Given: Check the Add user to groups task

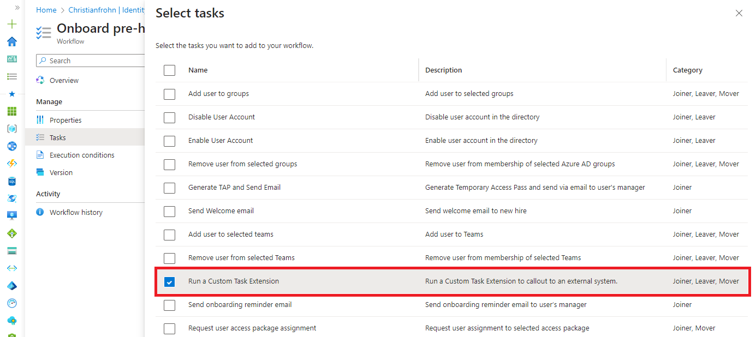Looking at the screenshot, I should [x=169, y=93].
